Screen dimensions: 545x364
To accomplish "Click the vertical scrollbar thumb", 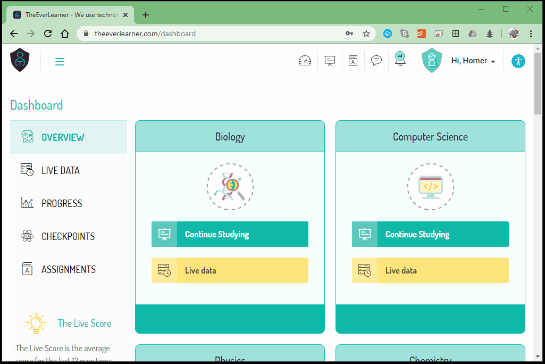I will [538, 84].
